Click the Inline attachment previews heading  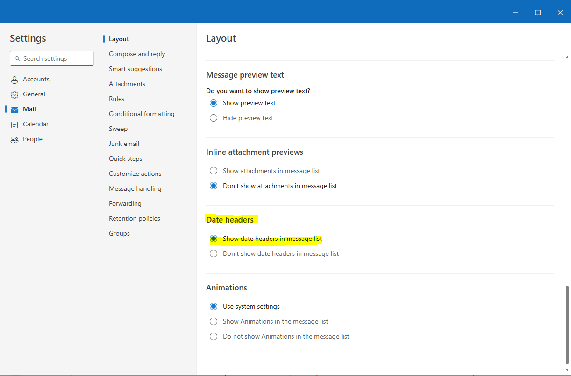pos(255,152)
